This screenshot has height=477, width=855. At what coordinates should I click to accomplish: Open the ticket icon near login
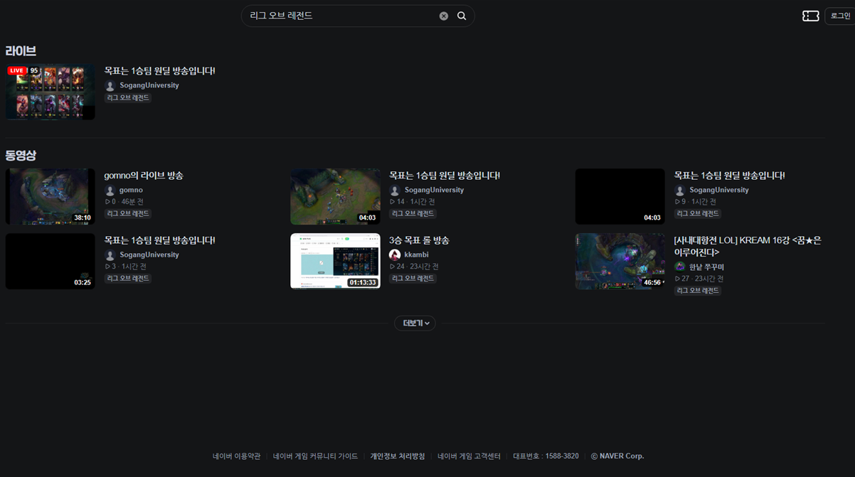click(810, 16)
